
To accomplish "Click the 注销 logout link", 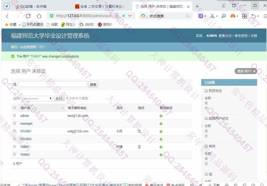I will tap(254, 36).
